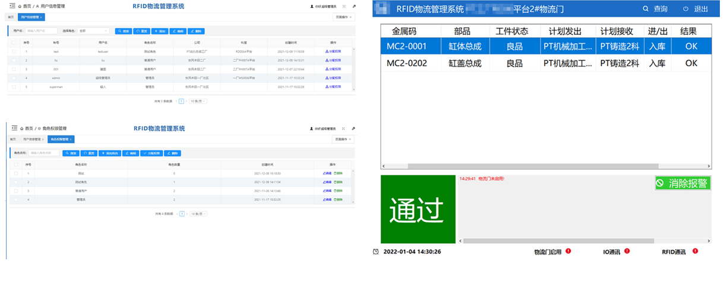Viewport: 727px width, 283px height.
Task: Check the row checkbox for role 测试角色
Action: pyautogui.click(x=15, y=182)
